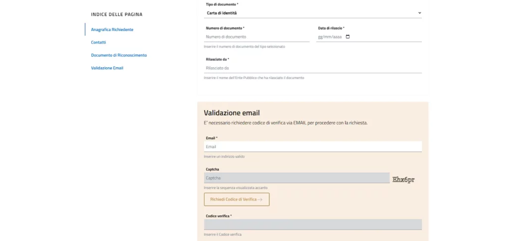Click hint Inserire la sequenza visualizzata accanto
Screen dimensions: 507x241
(x=236, y=188)
